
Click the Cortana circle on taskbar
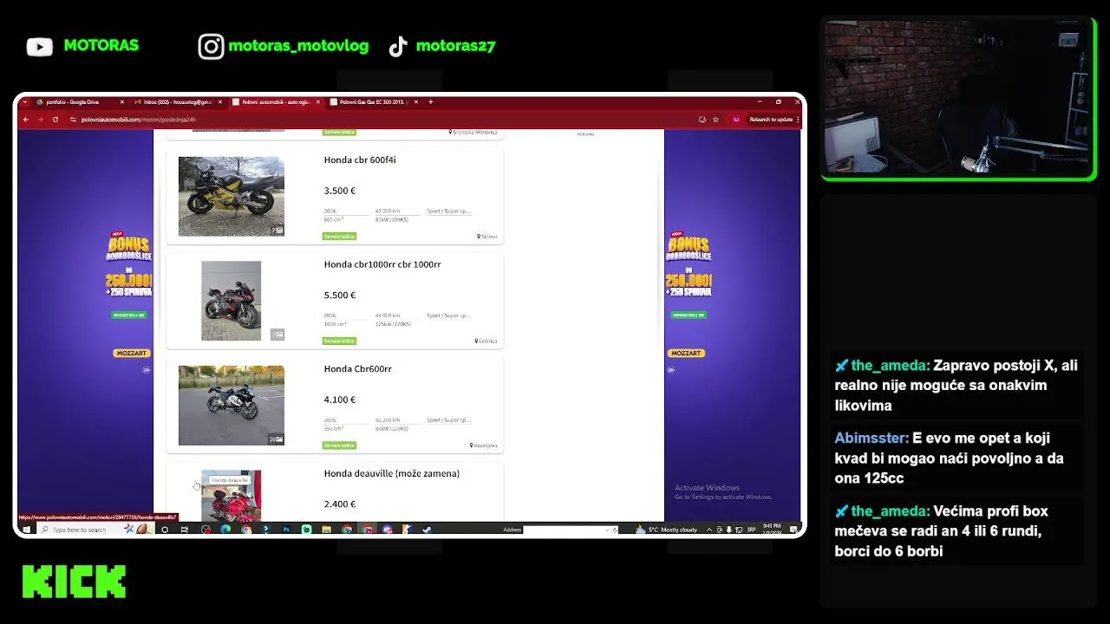pos(165,530)
